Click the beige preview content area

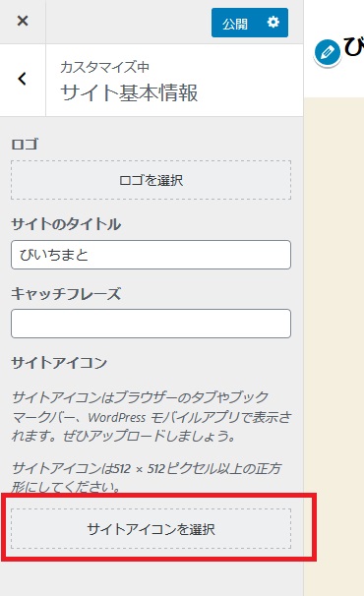pos(334,342)
